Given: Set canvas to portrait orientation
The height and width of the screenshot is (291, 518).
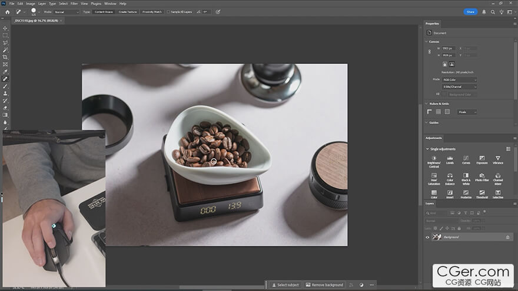Looking at the screenshot, I should tap(445, 64).
